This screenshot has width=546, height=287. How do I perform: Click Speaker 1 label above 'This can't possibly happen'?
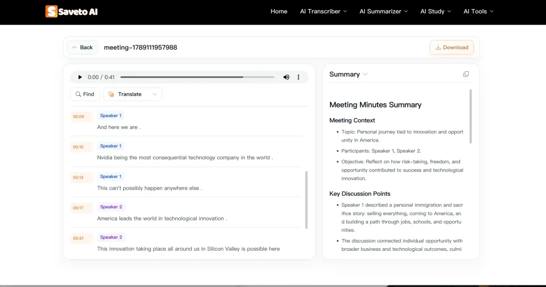[x=111, y=176]
